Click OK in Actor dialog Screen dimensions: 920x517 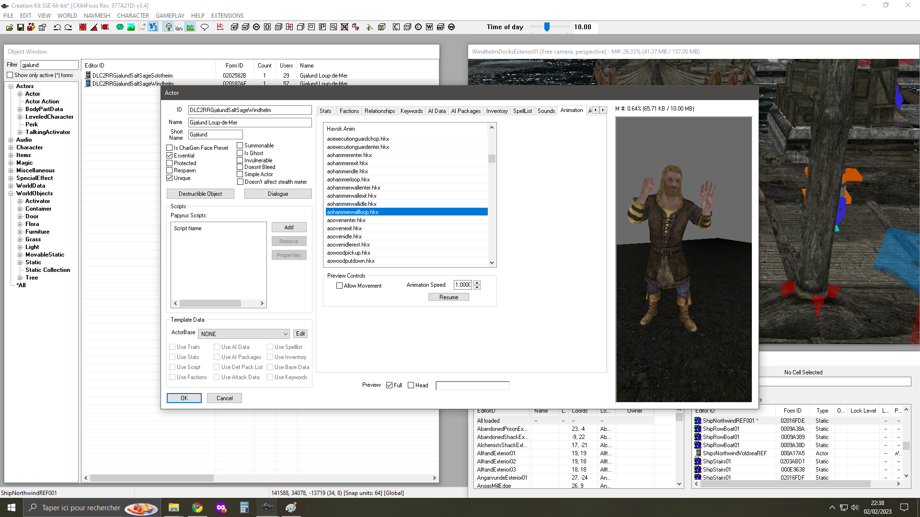184,398
